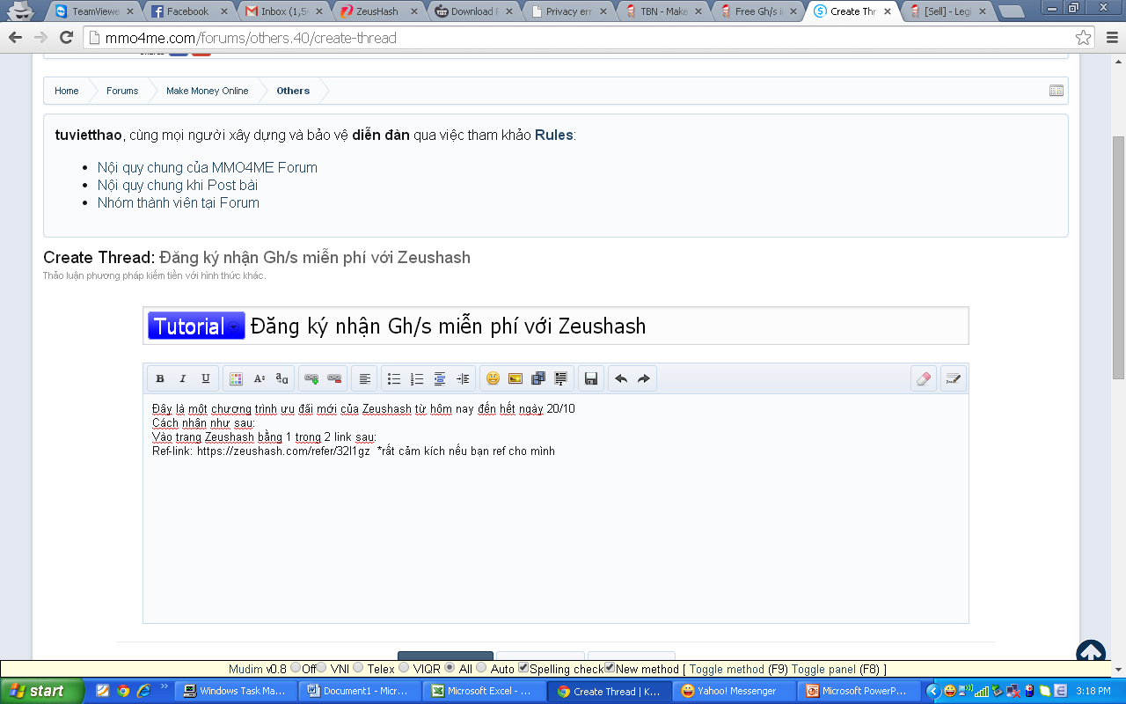Open Nội quy chung khi Post bài

click(178, 185)
